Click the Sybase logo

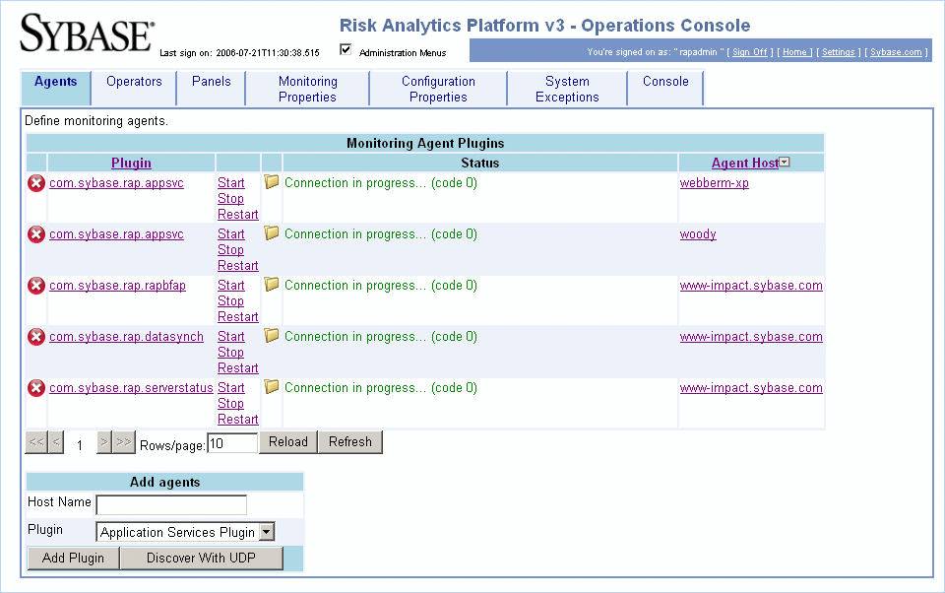[87, 33]
